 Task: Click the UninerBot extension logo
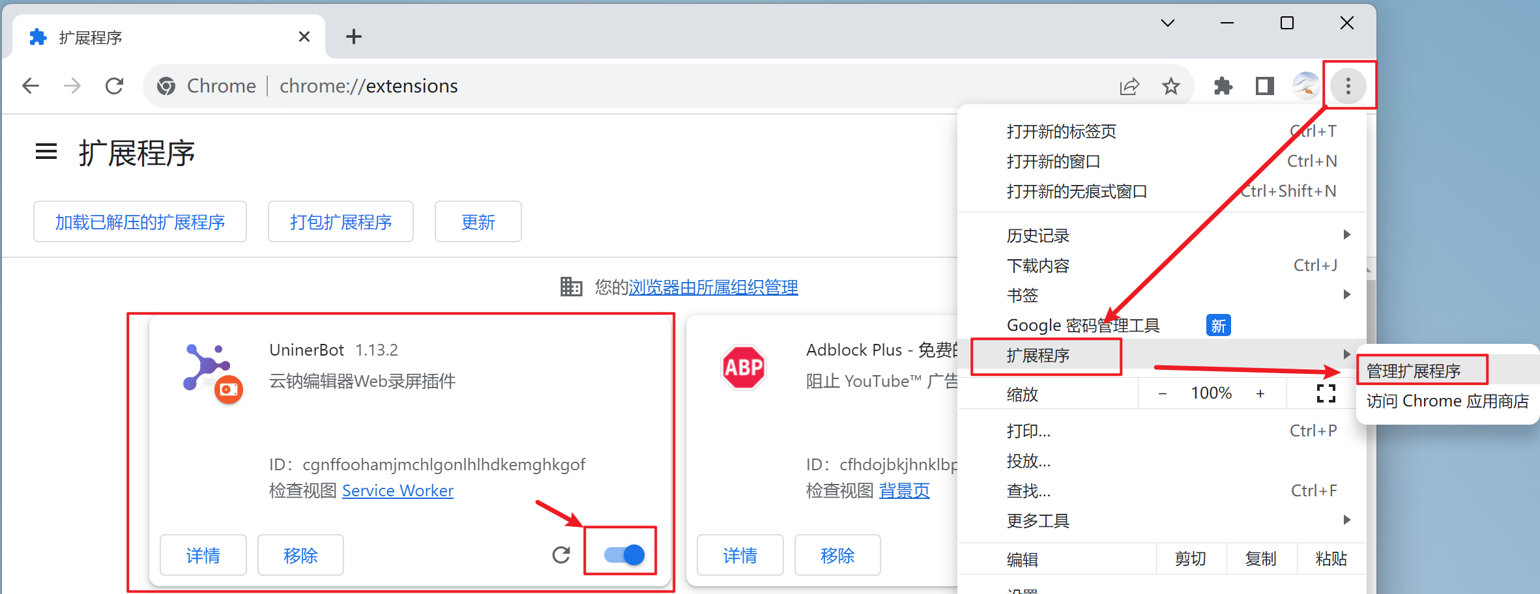212,373
